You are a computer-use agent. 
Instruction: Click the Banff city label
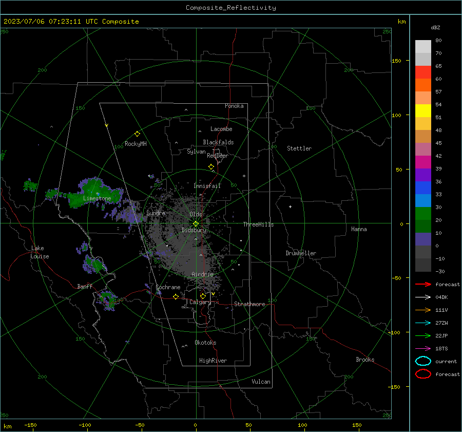pyautogui.click(x=85, y=286)
